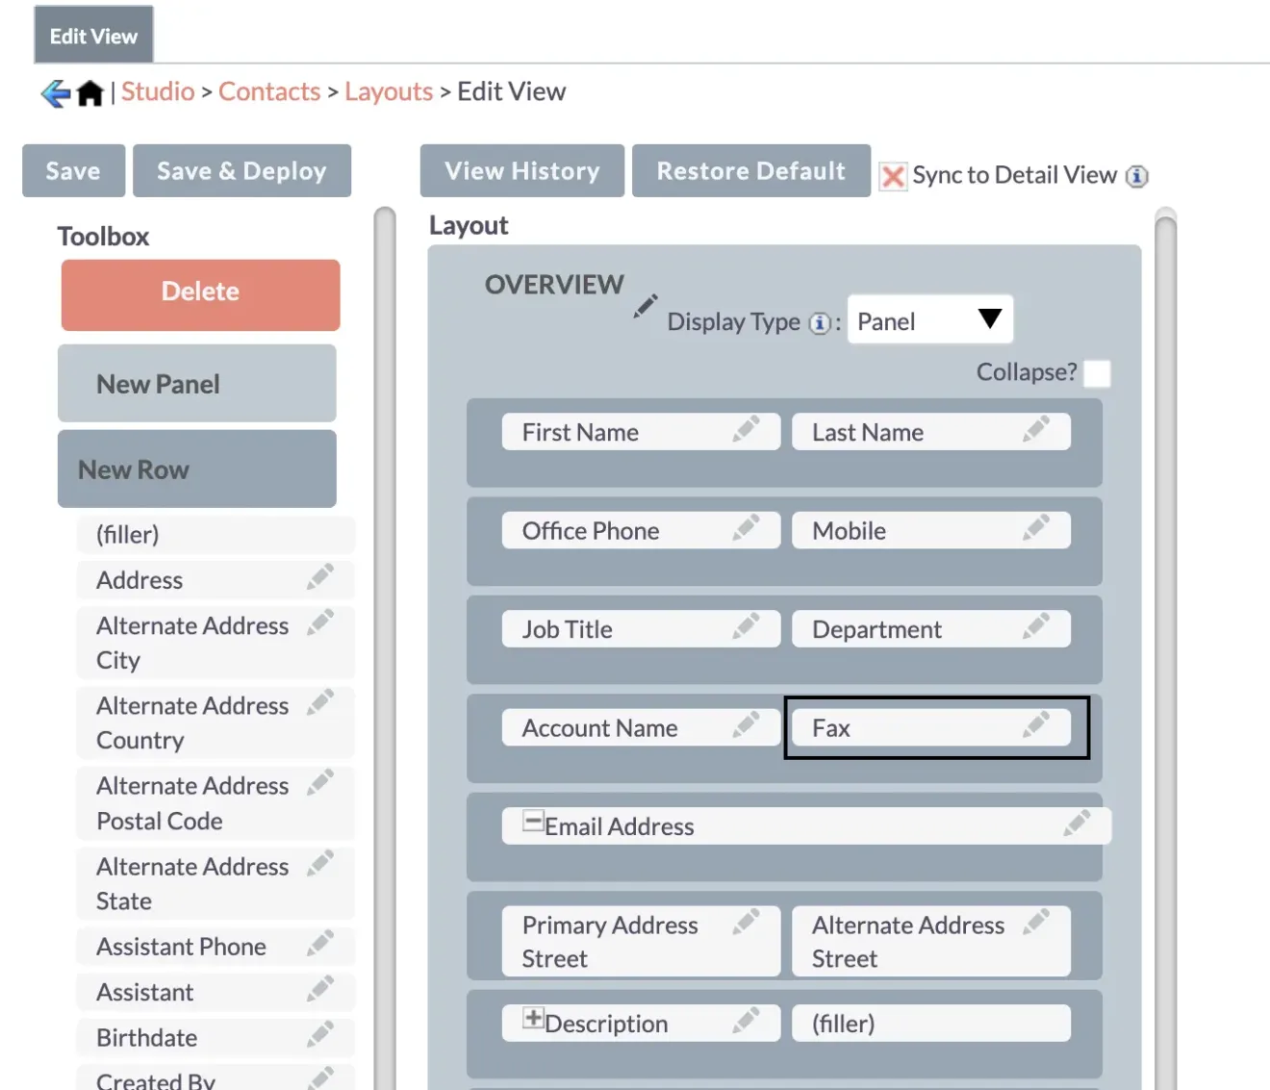Screen dimensions: 1270x1090
Task: Enable the Collapse? checkbox
Action: [x=1097, y=373]
